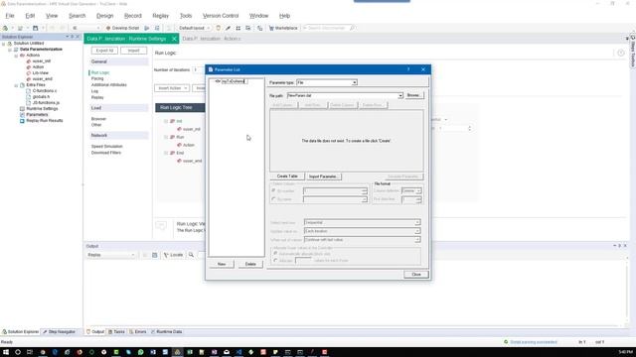Click the Insert Action button
This screenshot has width=636, height=357.
click(x=172, y=88)
